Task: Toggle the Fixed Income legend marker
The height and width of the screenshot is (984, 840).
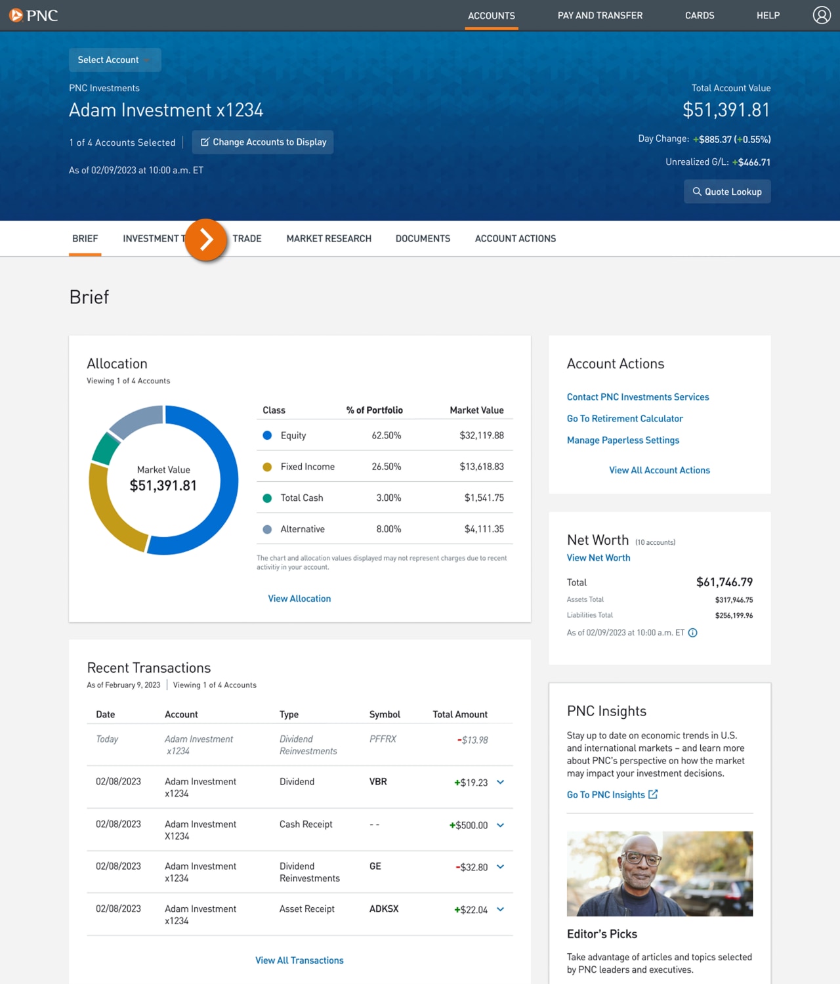Action: pyautogui.click(x=267, y=466)
